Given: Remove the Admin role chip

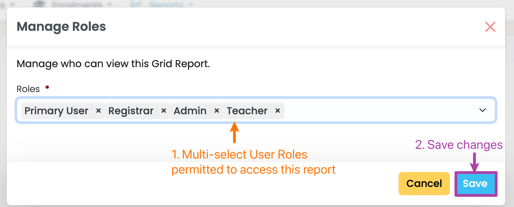Looking at the screenshot, I should 217,111.
